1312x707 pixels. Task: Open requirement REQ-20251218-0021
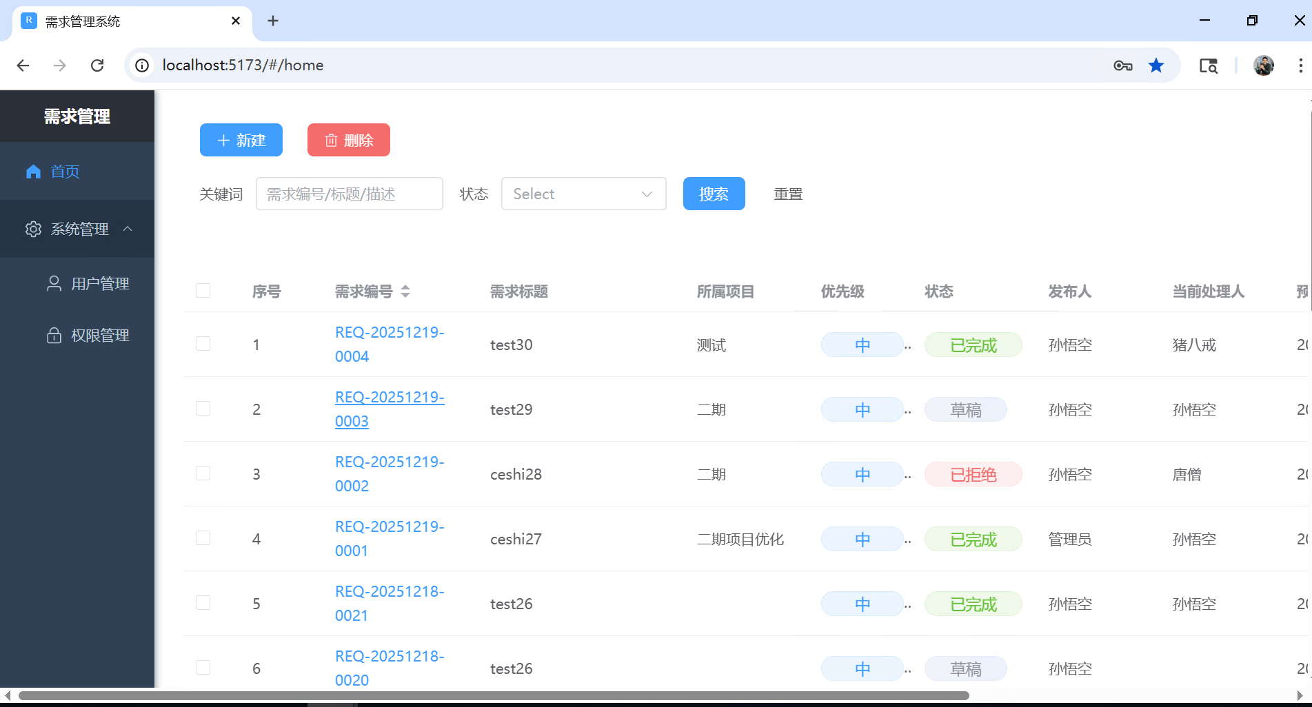tap(390, 603)
